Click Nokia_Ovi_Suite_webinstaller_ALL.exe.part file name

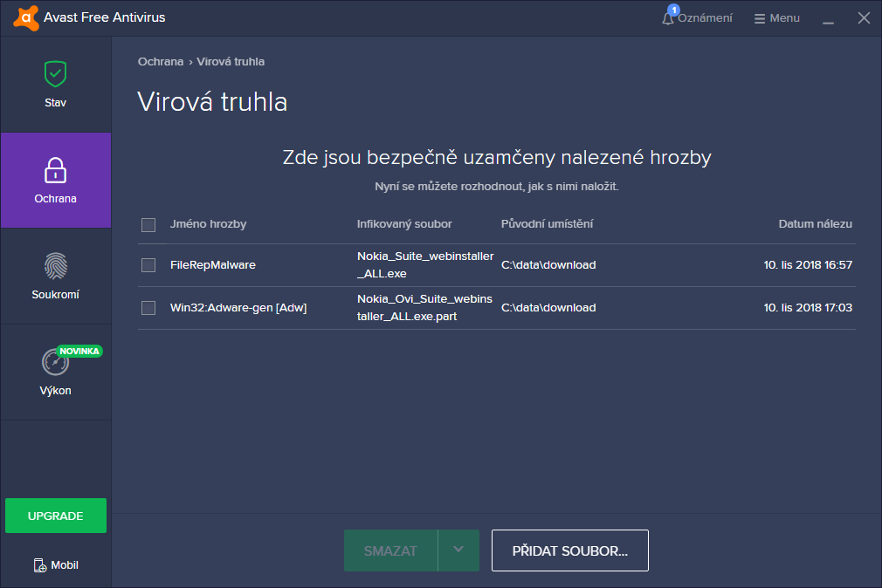[424, 307]
